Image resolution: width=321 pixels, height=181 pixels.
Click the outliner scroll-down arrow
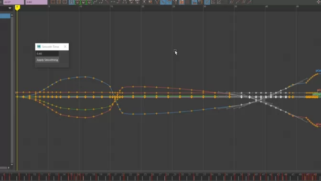coord(12,164)
